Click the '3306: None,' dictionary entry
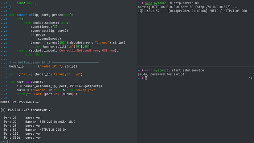Image resolution: width=254 pixels, height=143 pixels. point(26,3)
